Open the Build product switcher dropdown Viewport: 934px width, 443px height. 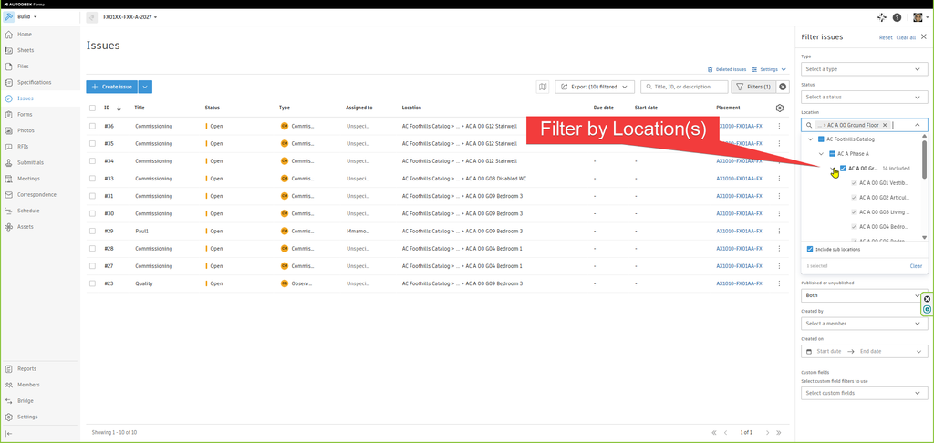point(21,17)
